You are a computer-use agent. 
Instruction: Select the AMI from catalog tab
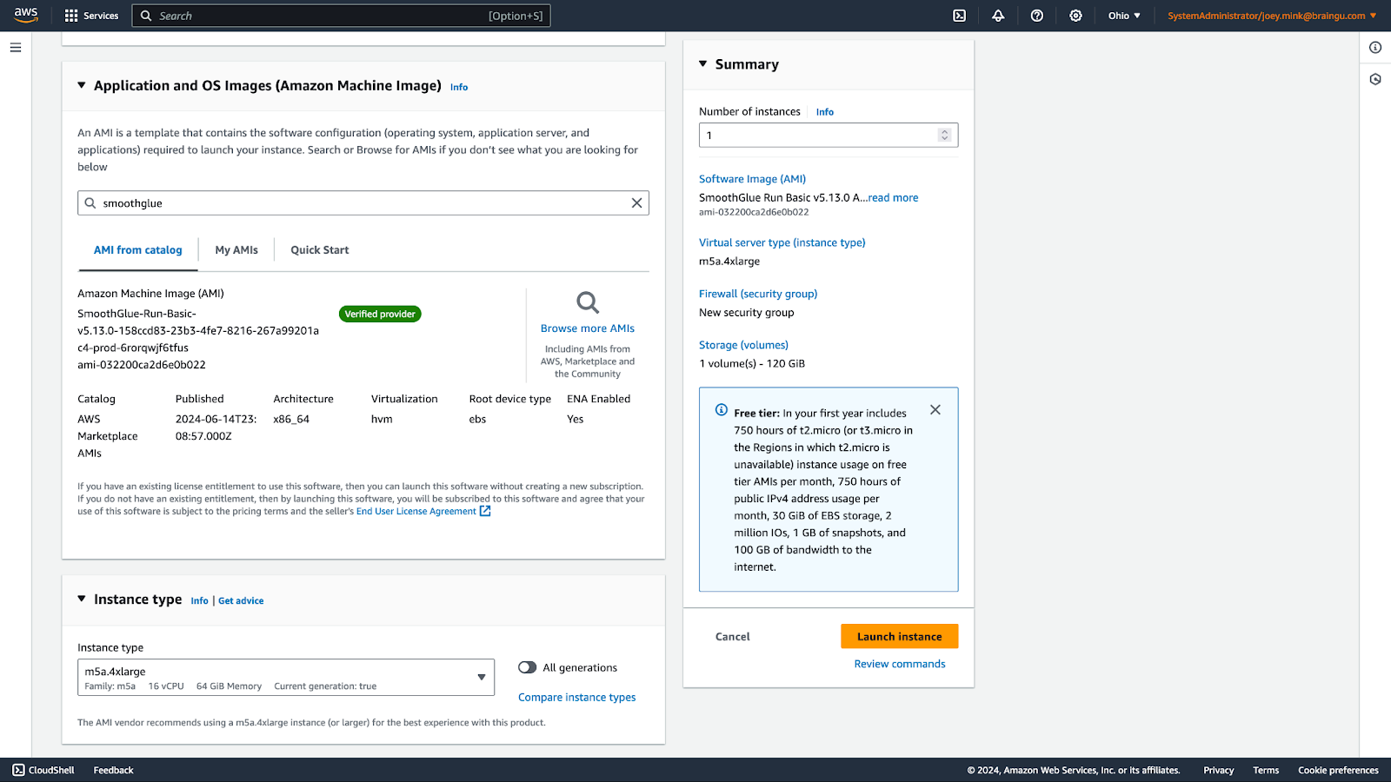(138, 250)
